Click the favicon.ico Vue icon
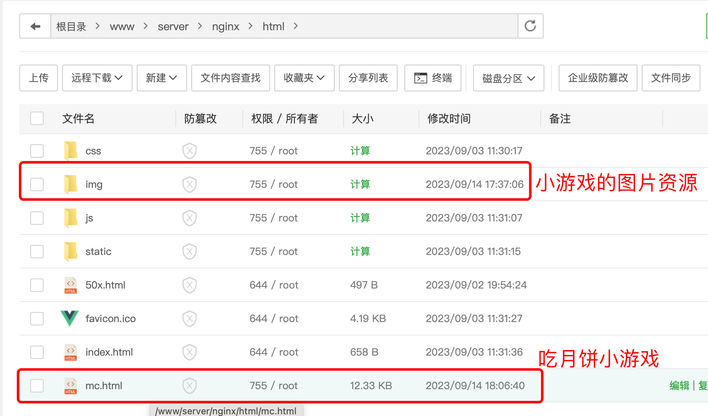Screen dimensions: 708x416 70,318
